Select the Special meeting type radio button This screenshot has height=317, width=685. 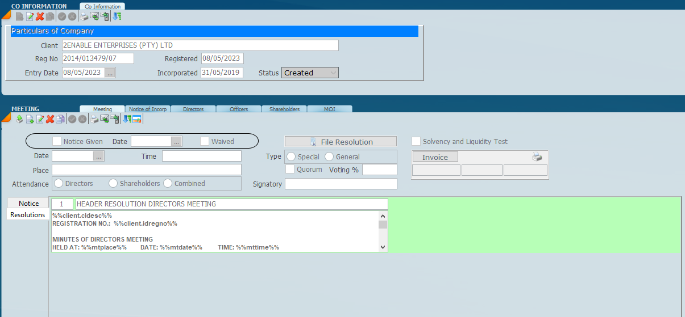click(x=291, y=157)
